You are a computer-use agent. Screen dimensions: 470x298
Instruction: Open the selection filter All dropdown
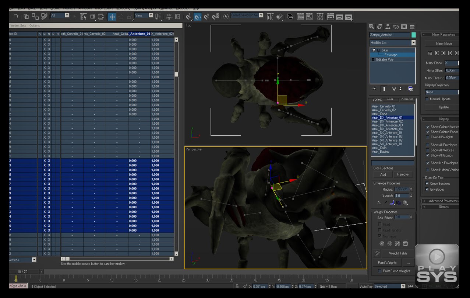(x=67, y=15)
